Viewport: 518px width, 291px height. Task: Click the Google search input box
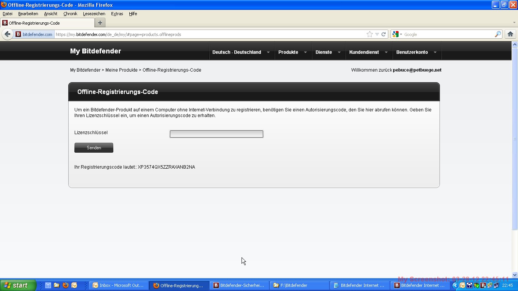pos(448,34)
